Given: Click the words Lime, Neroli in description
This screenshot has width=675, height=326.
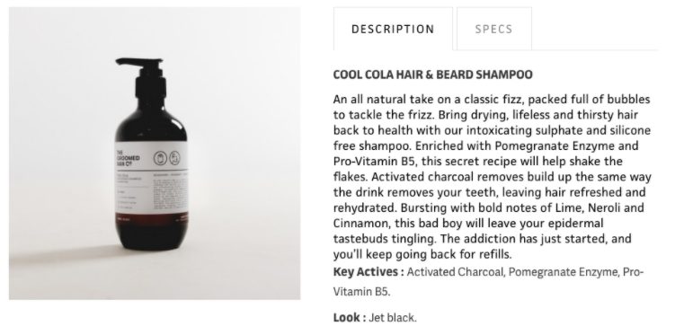Looking at the screenshot, I should (591, 207).
